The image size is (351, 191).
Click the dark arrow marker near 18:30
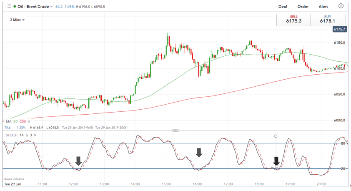click(x=276, y=161)
